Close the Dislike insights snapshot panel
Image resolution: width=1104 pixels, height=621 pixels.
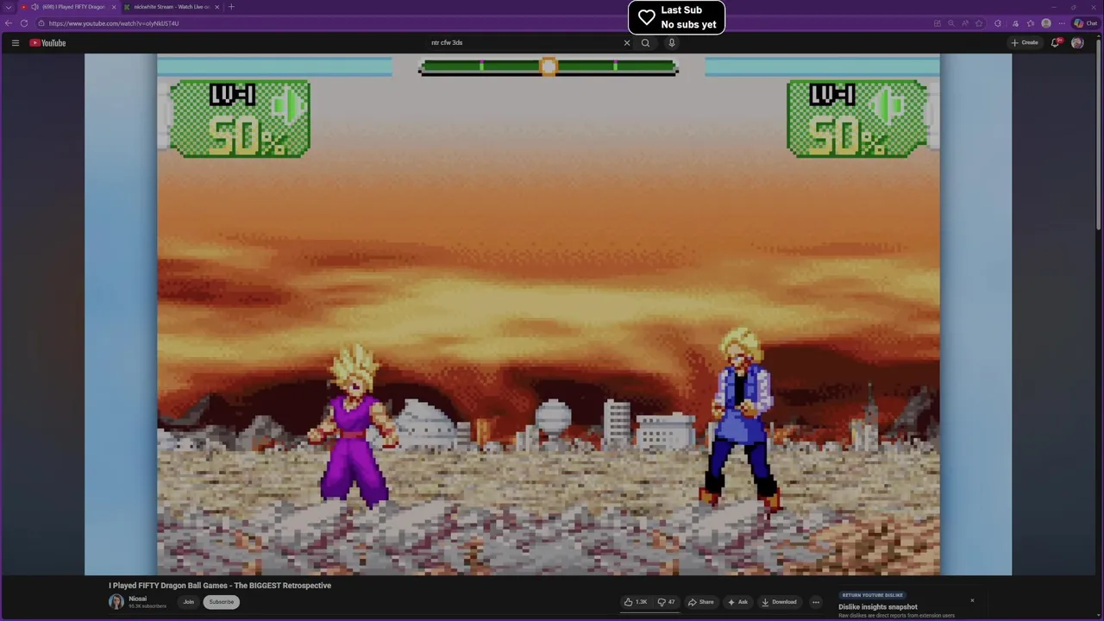point(972,600)
